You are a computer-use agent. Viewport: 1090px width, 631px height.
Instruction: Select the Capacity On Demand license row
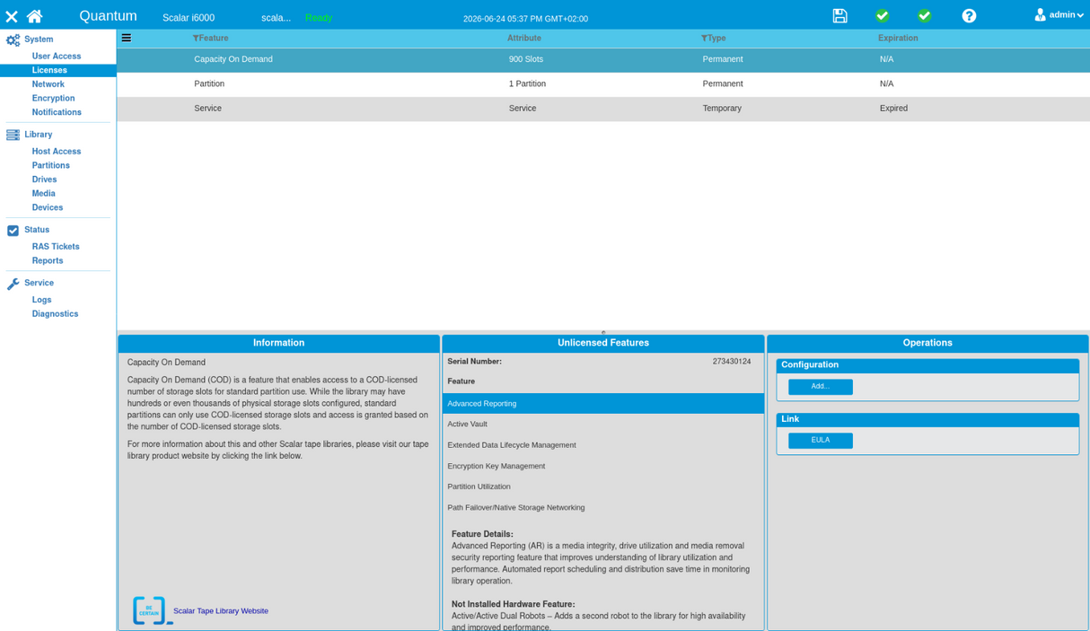603,60
